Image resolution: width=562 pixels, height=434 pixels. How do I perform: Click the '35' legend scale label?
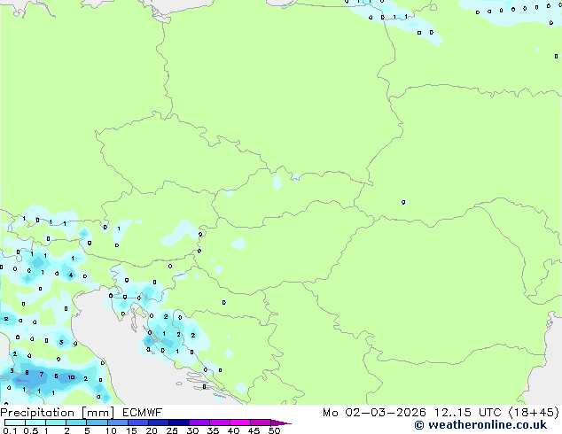[x=213, y=430]
